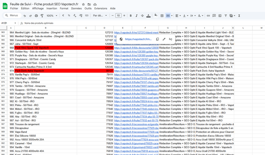Open the cell name box A1:B1
This screenshot has width=265, height=155.
pos(7,23)
